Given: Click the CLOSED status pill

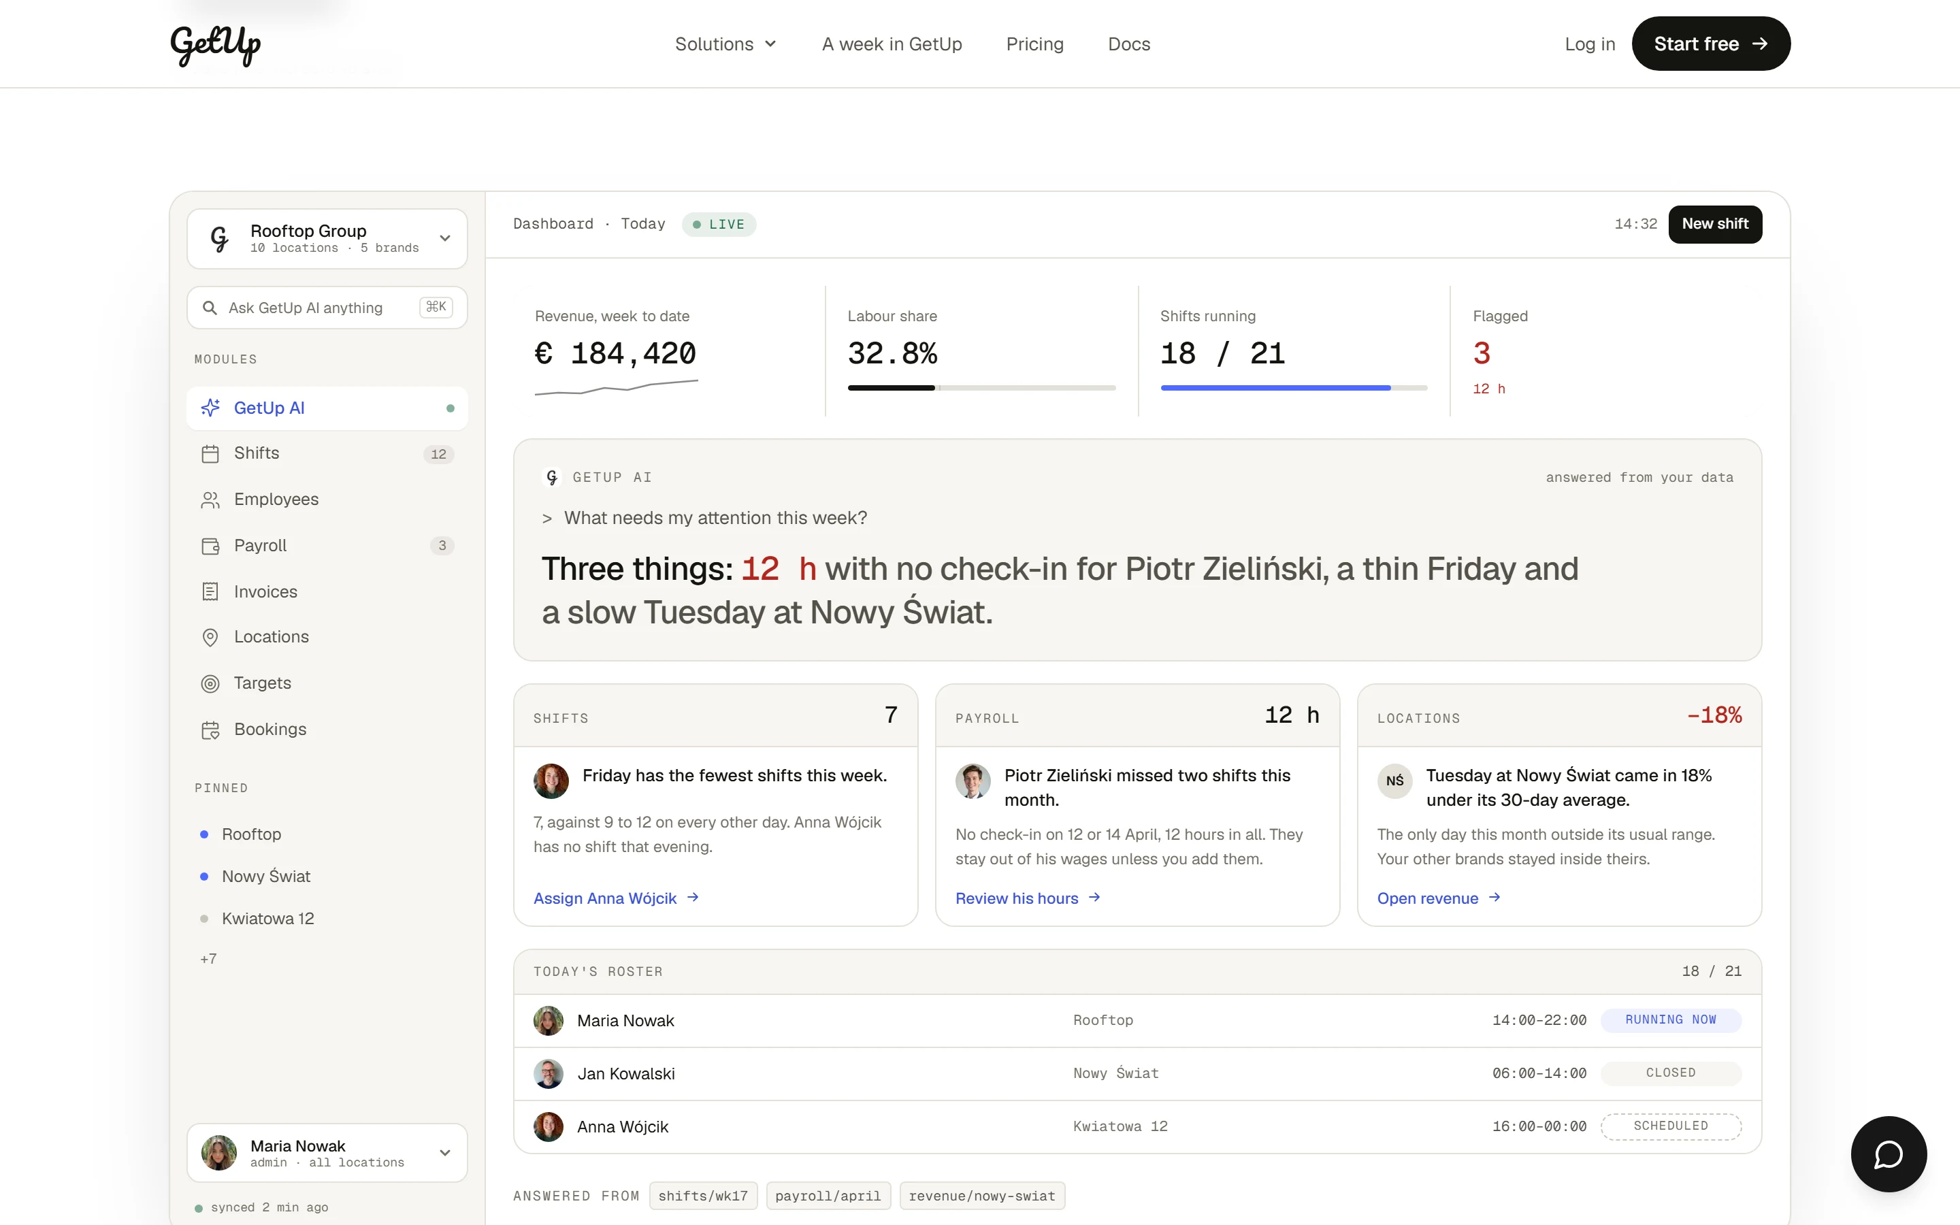Looking at the screenshot, I should 1671,1073.
